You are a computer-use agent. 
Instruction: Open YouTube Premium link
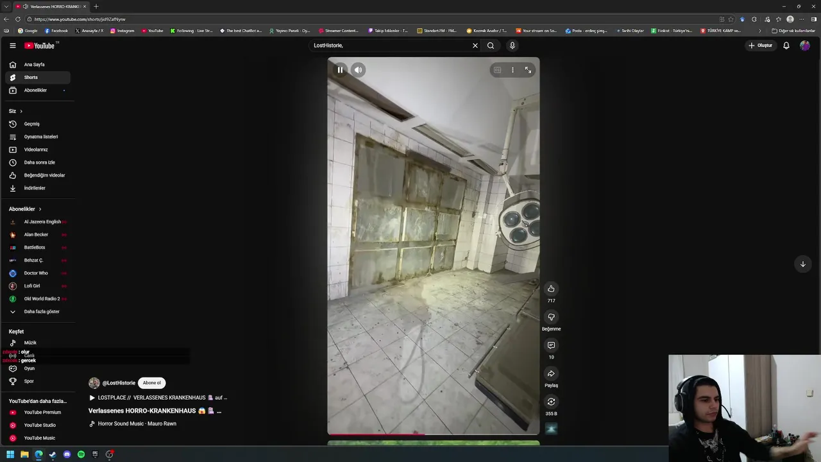pyautogui.click(x=37, y=413)
